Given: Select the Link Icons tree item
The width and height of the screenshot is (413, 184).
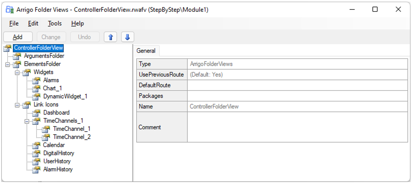Looking at the screenshot, I should point(46,105).
